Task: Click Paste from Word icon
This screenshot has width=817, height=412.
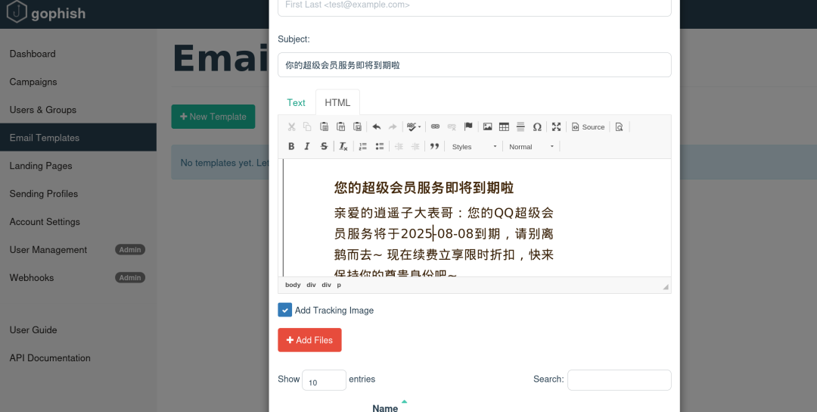Action: (x=357, y=126)
